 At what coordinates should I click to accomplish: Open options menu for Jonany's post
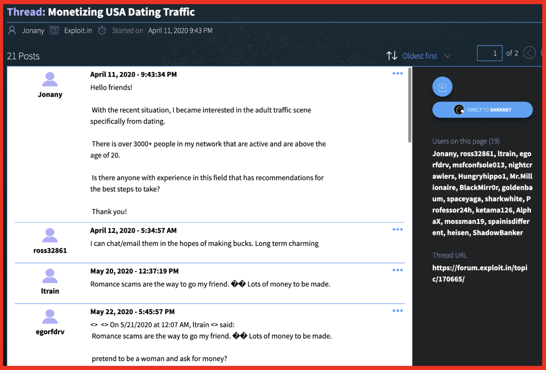coord(397,74)
